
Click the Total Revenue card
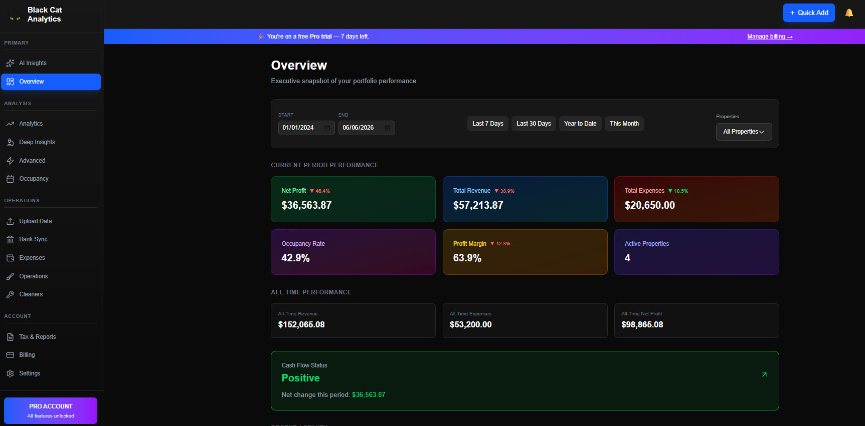(x=525, y=199)
